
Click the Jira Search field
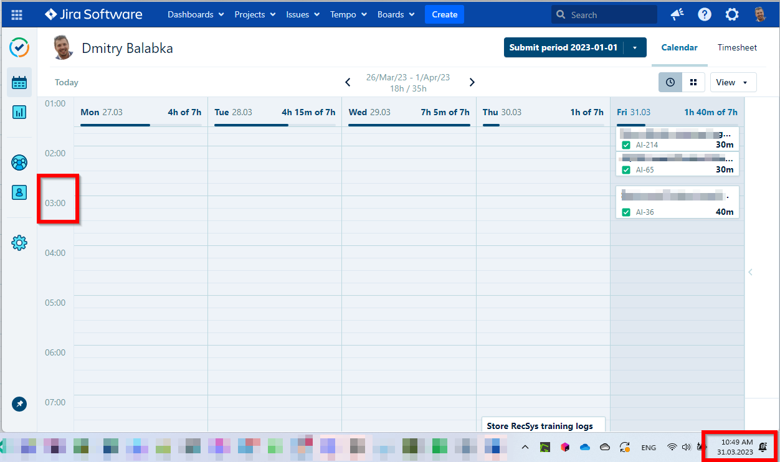point(604,14)
